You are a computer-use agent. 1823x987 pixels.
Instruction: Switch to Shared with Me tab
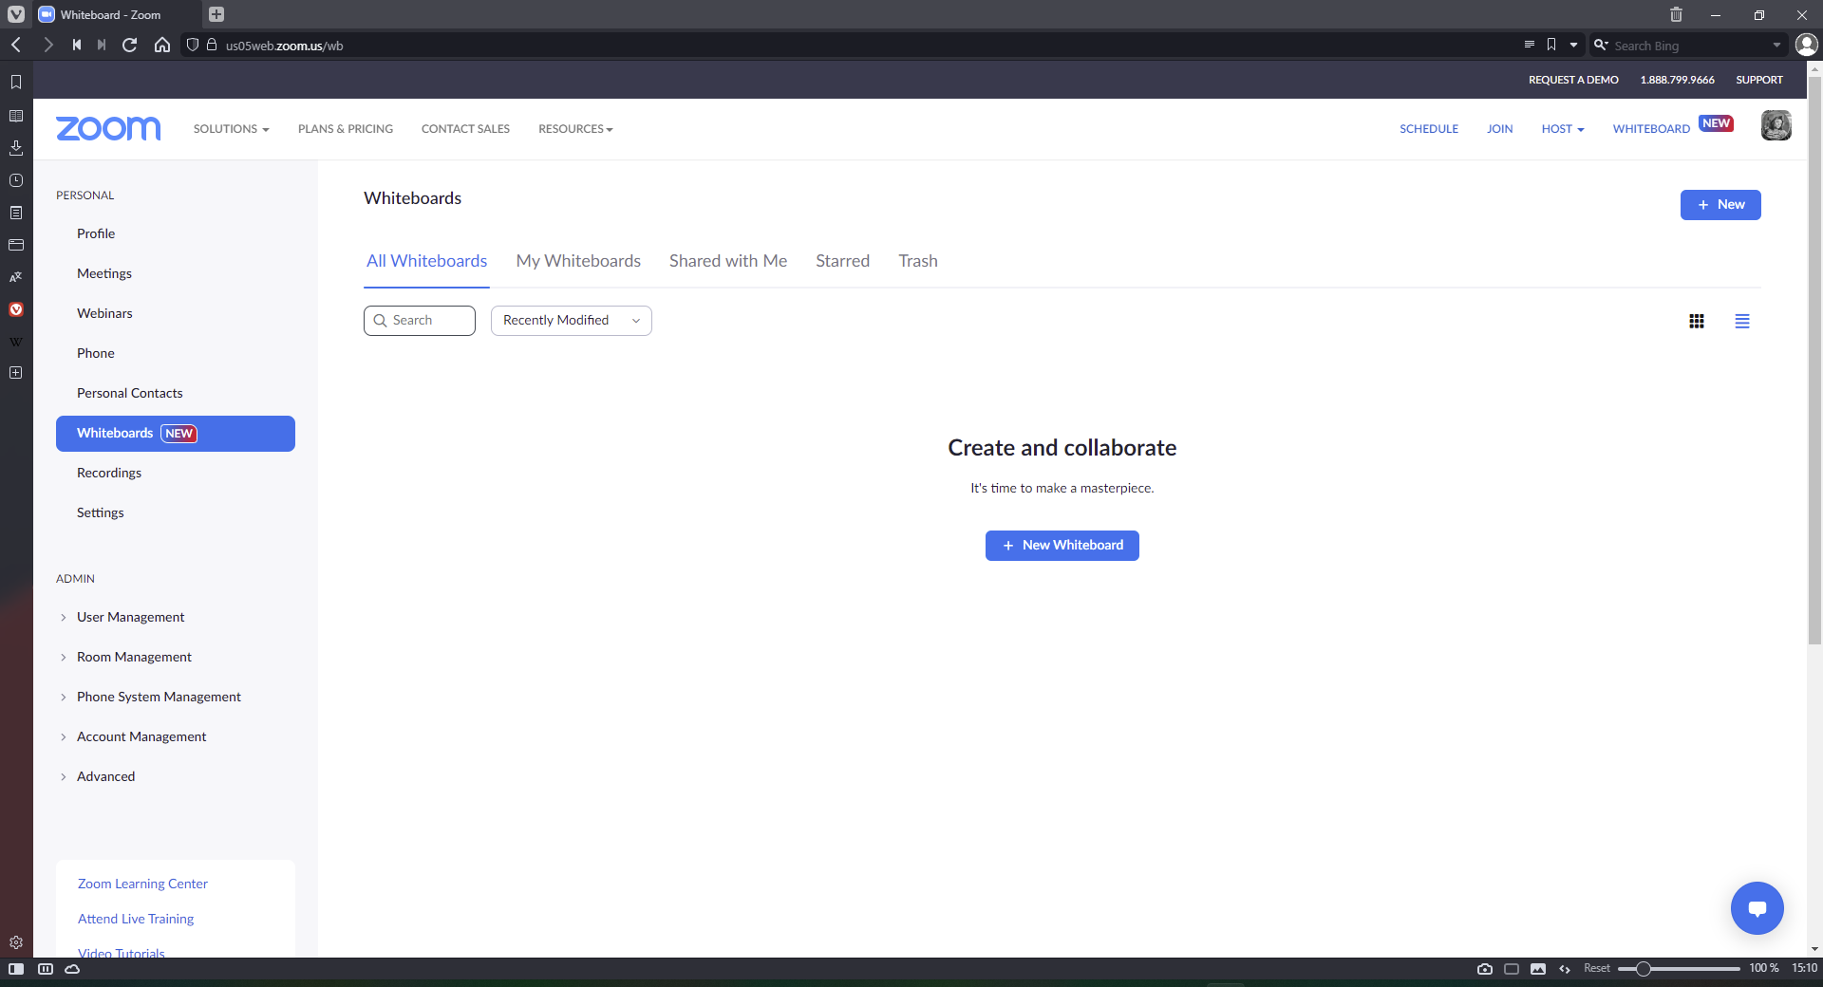pos(728,261)
